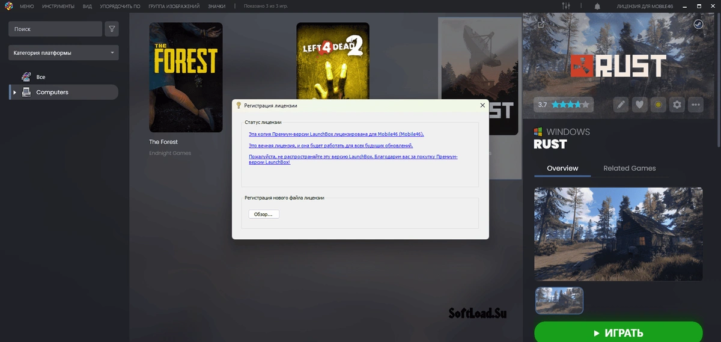Open the ИНСТРУМЕНТЫ menu

(x=58, y=6)
